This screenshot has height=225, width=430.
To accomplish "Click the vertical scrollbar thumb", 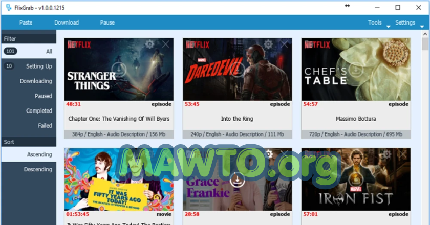I will (425, 44).
